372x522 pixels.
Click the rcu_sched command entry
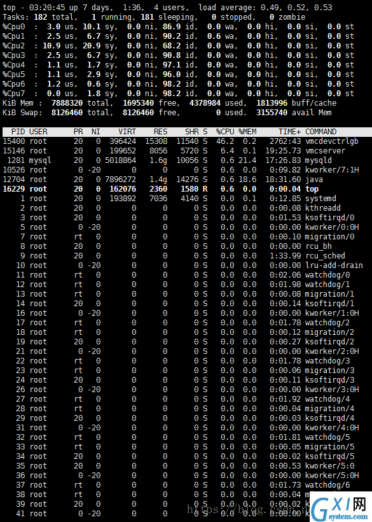(325, 256)
